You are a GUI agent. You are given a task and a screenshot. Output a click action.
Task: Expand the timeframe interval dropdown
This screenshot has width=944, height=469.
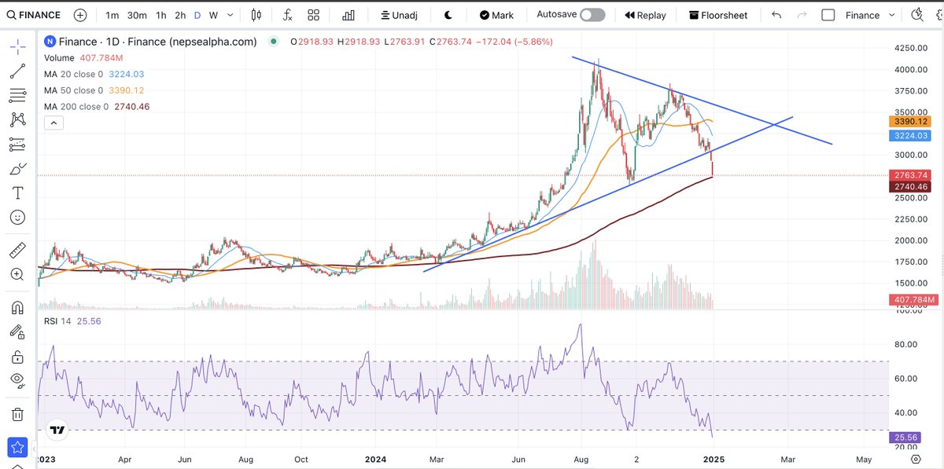click(x=232, y=15)
